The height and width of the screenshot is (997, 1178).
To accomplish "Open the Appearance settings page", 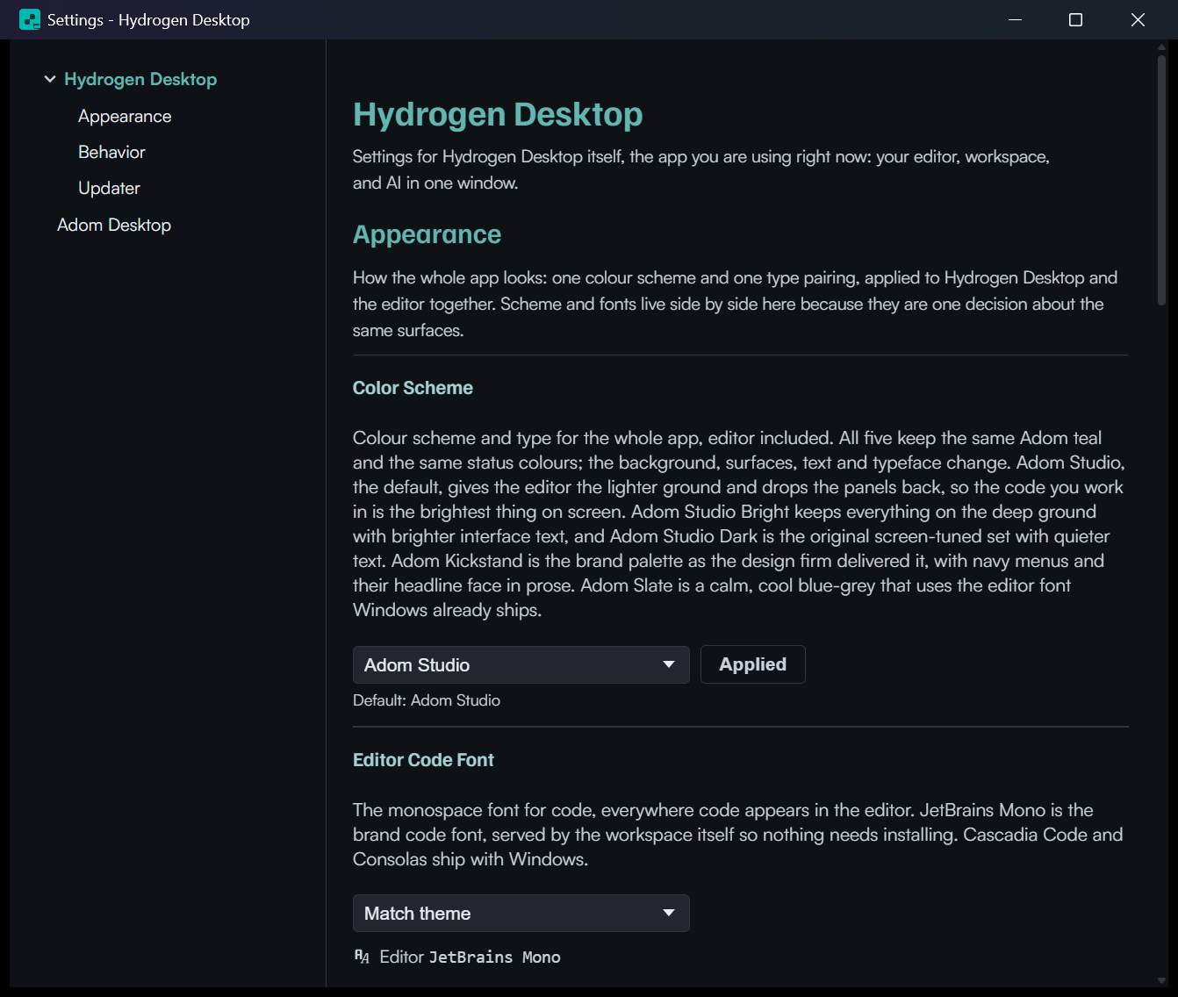I will (x=125, y=116).
